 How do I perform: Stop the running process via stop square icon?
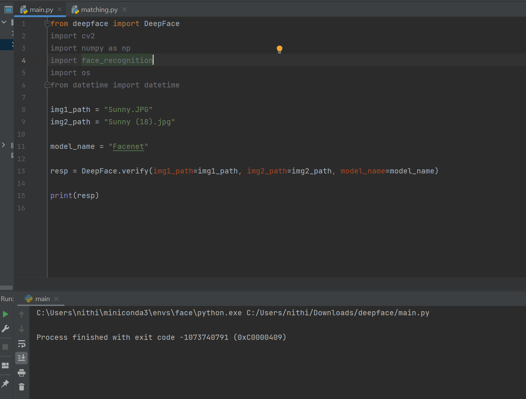(x=5, y=347)
